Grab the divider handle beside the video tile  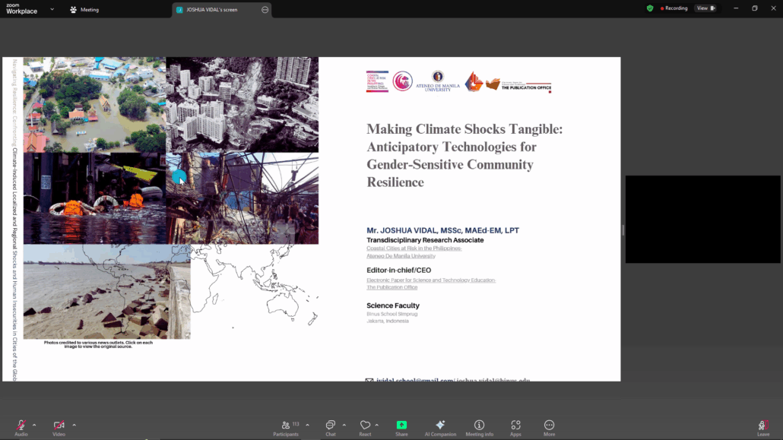[623, 229]
